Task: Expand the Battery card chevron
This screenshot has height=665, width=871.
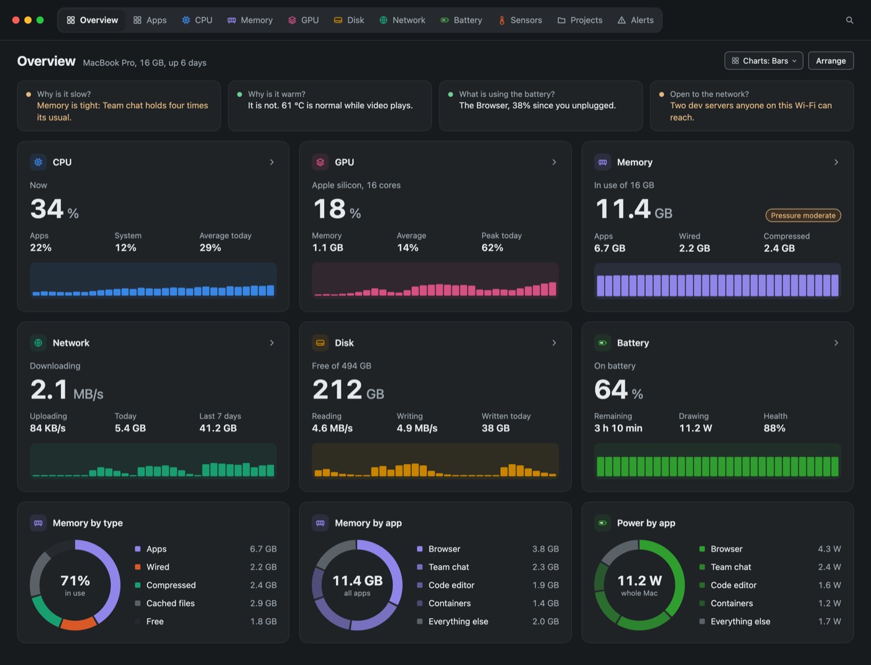Action: pyautogui.click(x=836, y=343)
